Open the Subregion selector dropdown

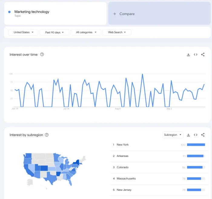(173, 135)
